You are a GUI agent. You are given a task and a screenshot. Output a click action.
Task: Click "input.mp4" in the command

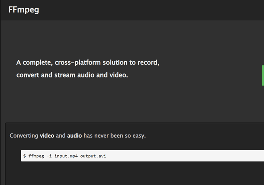point(66,156)
